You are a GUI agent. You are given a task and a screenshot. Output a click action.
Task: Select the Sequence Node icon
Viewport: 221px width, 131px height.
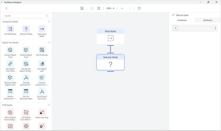click(42, 29)
